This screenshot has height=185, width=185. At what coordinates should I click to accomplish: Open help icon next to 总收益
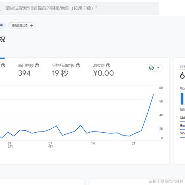point(108,66)
